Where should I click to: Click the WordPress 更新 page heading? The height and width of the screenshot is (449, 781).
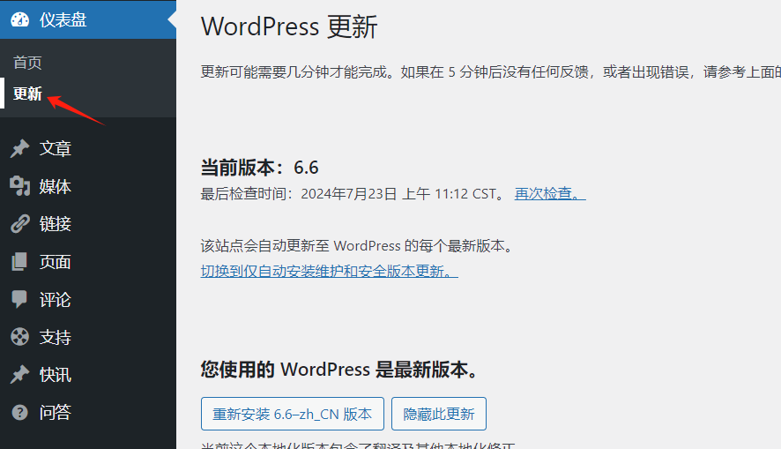click(x=289, y=26)
